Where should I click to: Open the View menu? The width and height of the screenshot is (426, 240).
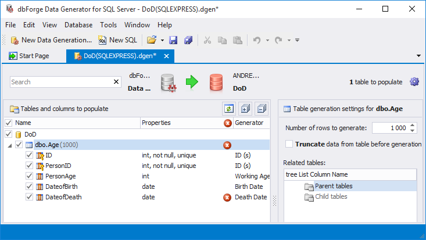click(x=49, y=25)
